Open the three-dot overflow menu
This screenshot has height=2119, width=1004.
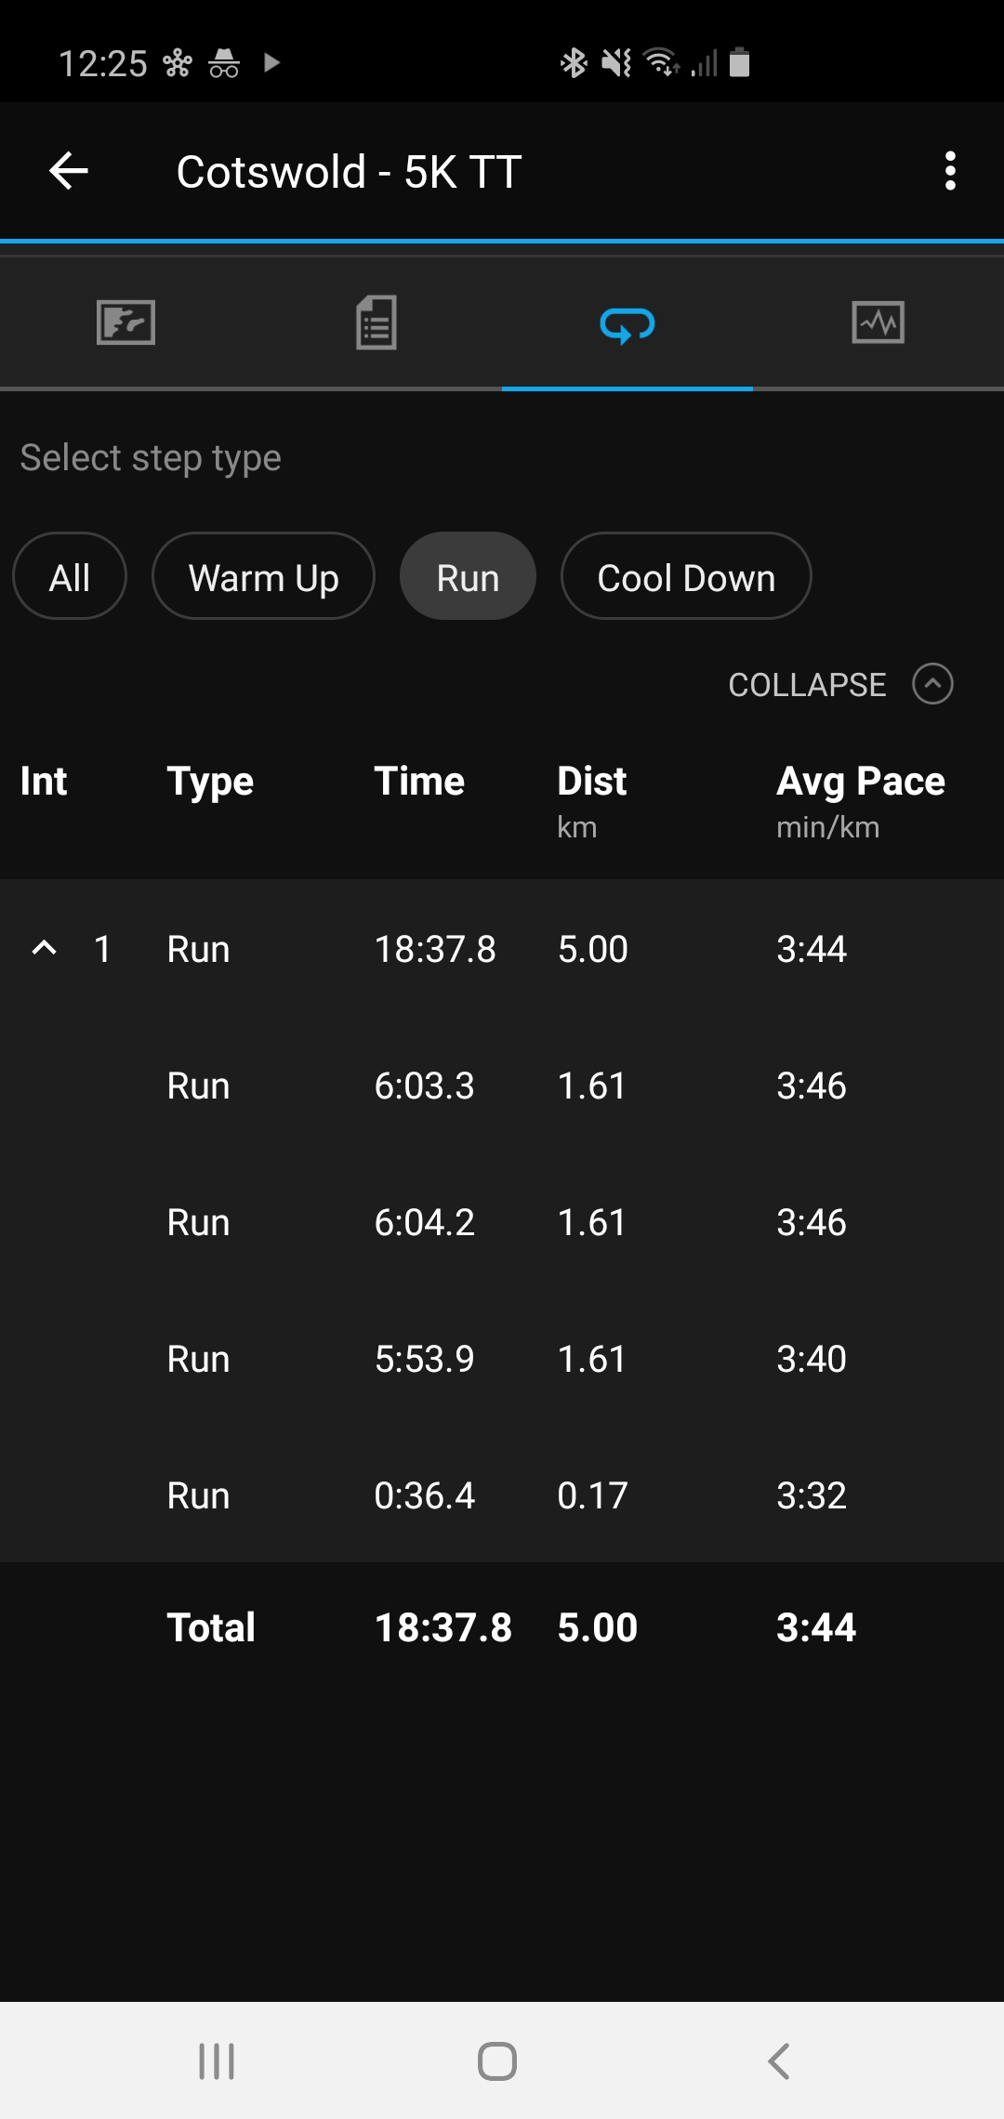click(x=949, y=171)
